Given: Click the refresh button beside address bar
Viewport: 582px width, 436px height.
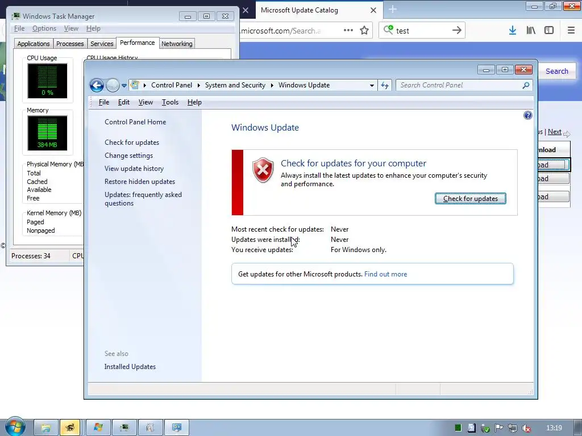Looking at the screenshot, I should pos(385,85).
